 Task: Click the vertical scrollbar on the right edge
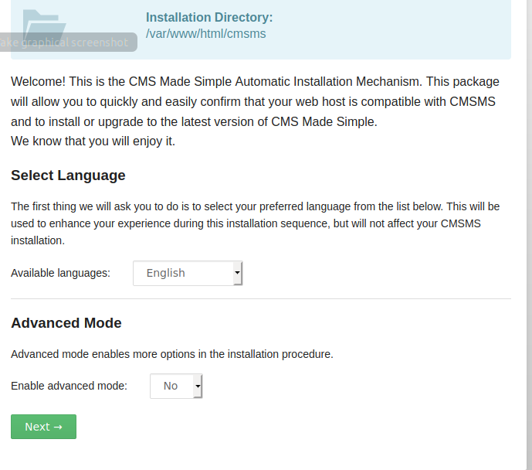point(529,235)
